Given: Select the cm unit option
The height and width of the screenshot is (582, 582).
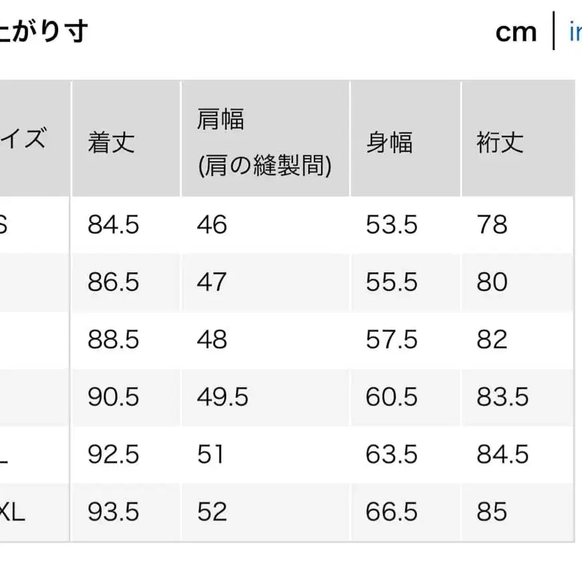Looking at the screenshot, I should pyautogui.click(x=516, y=31).
